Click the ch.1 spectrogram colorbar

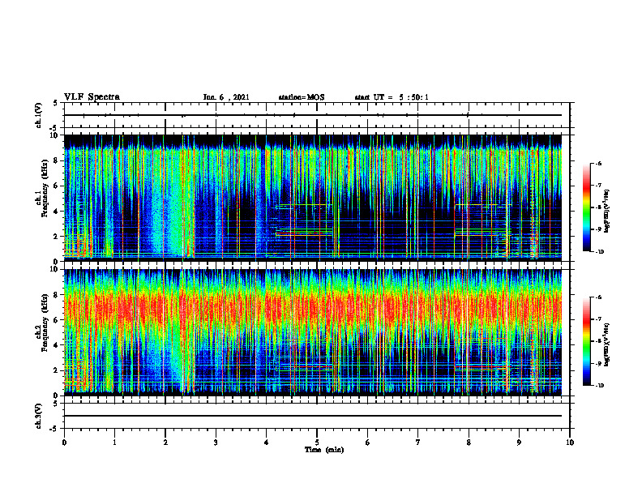[x=586, y=207]
